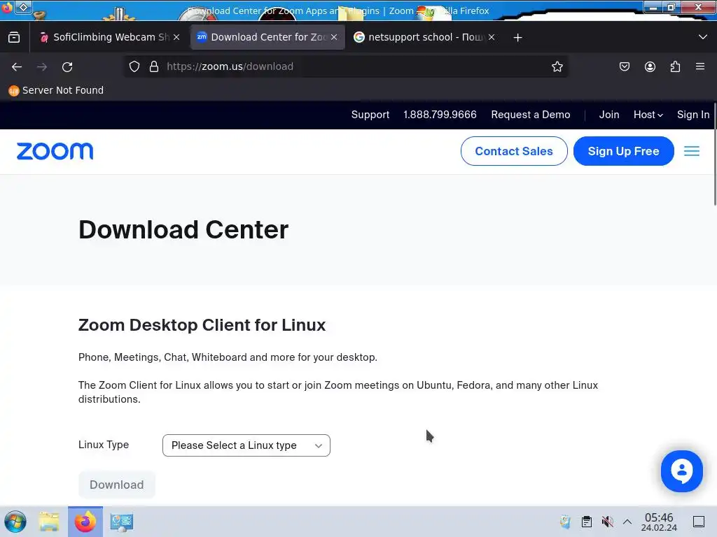717x537 pixels.
Task: Click the Download button
Action: (117, 485)
